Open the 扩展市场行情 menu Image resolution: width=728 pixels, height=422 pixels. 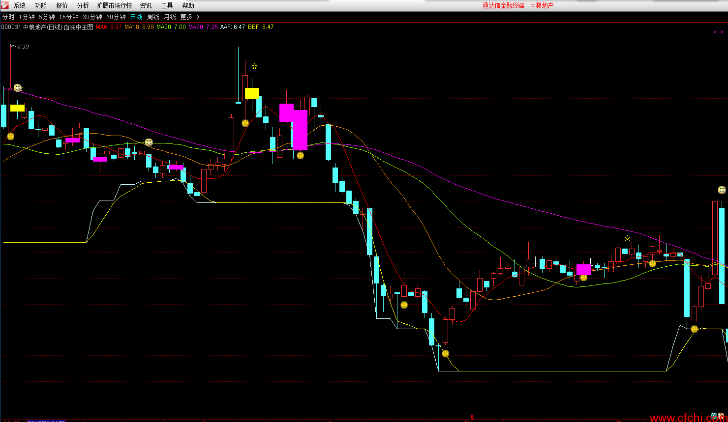pyautogui.click(x=115, y=6)
